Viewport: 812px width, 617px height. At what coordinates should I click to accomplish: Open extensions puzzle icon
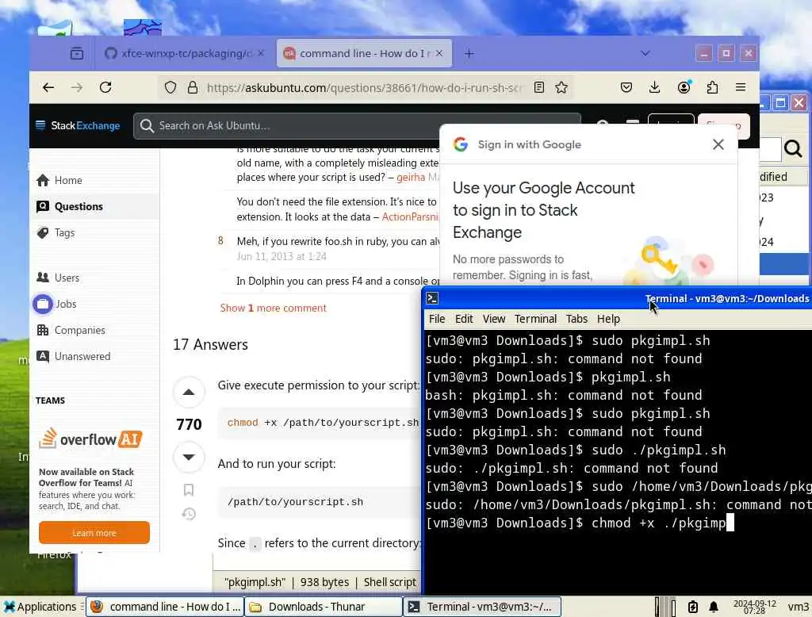pos(713,87)
